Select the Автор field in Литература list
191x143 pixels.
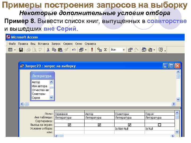pyautogui.click(x=40, y=82)
